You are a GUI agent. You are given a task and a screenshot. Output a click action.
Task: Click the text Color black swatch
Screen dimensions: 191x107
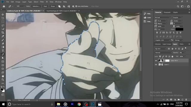point(179,29)
